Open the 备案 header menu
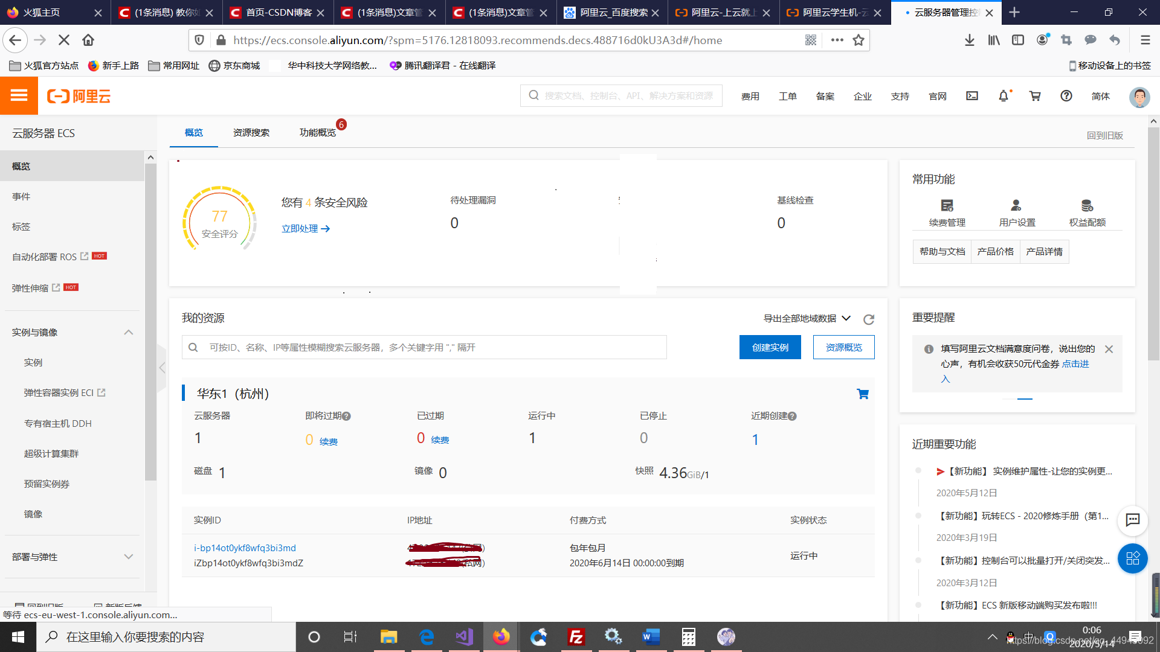The width and height of the screenshot is (1160, 652). pyautogui.click(x=825, y=96)
